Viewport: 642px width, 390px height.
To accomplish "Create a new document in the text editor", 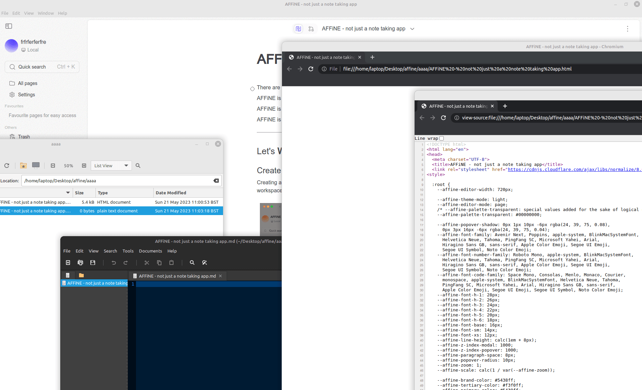I will pyautogui.click(x=68, y=263).
